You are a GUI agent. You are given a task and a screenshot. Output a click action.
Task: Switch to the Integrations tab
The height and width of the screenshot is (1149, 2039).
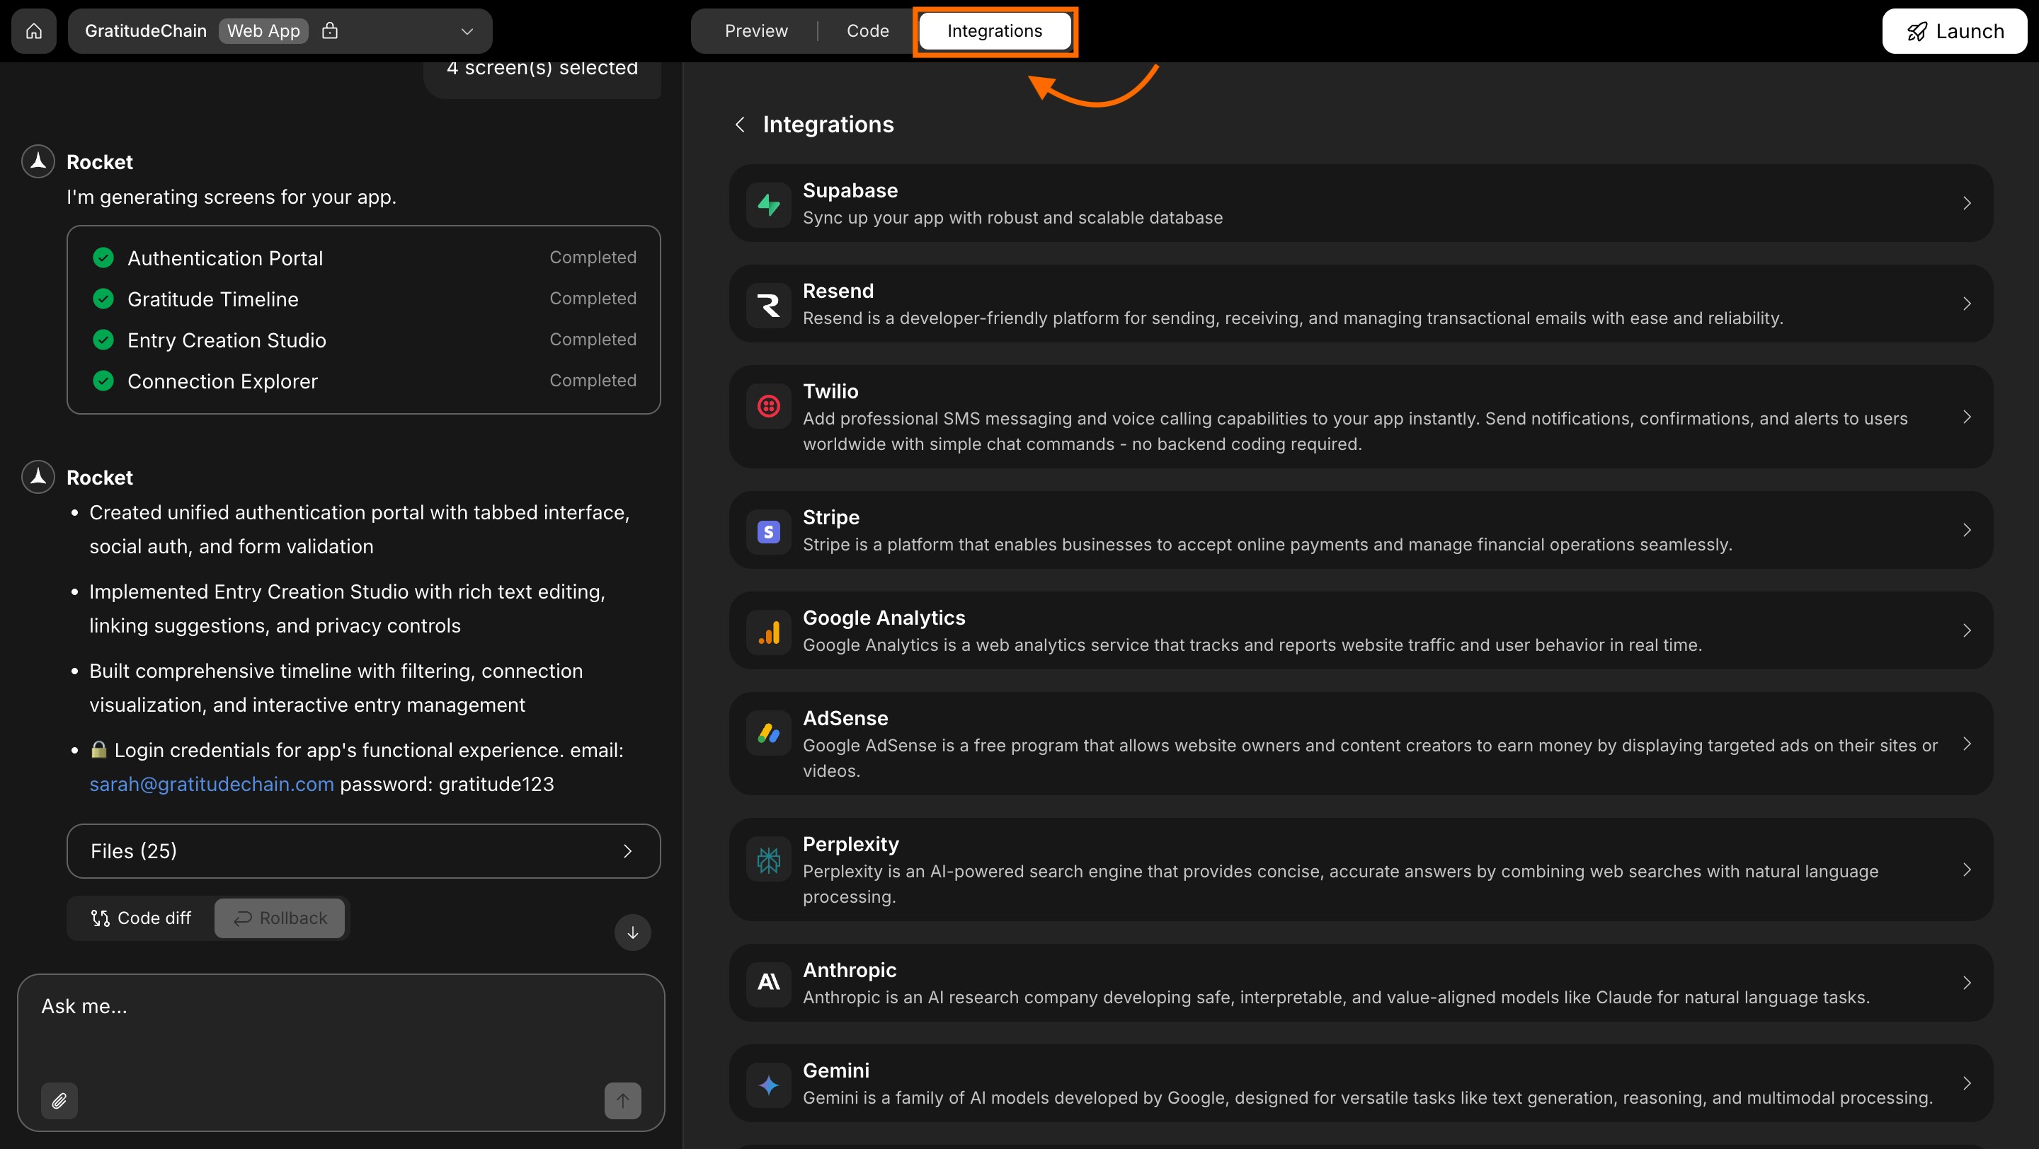pyautogui.click(x=994, y=31)
